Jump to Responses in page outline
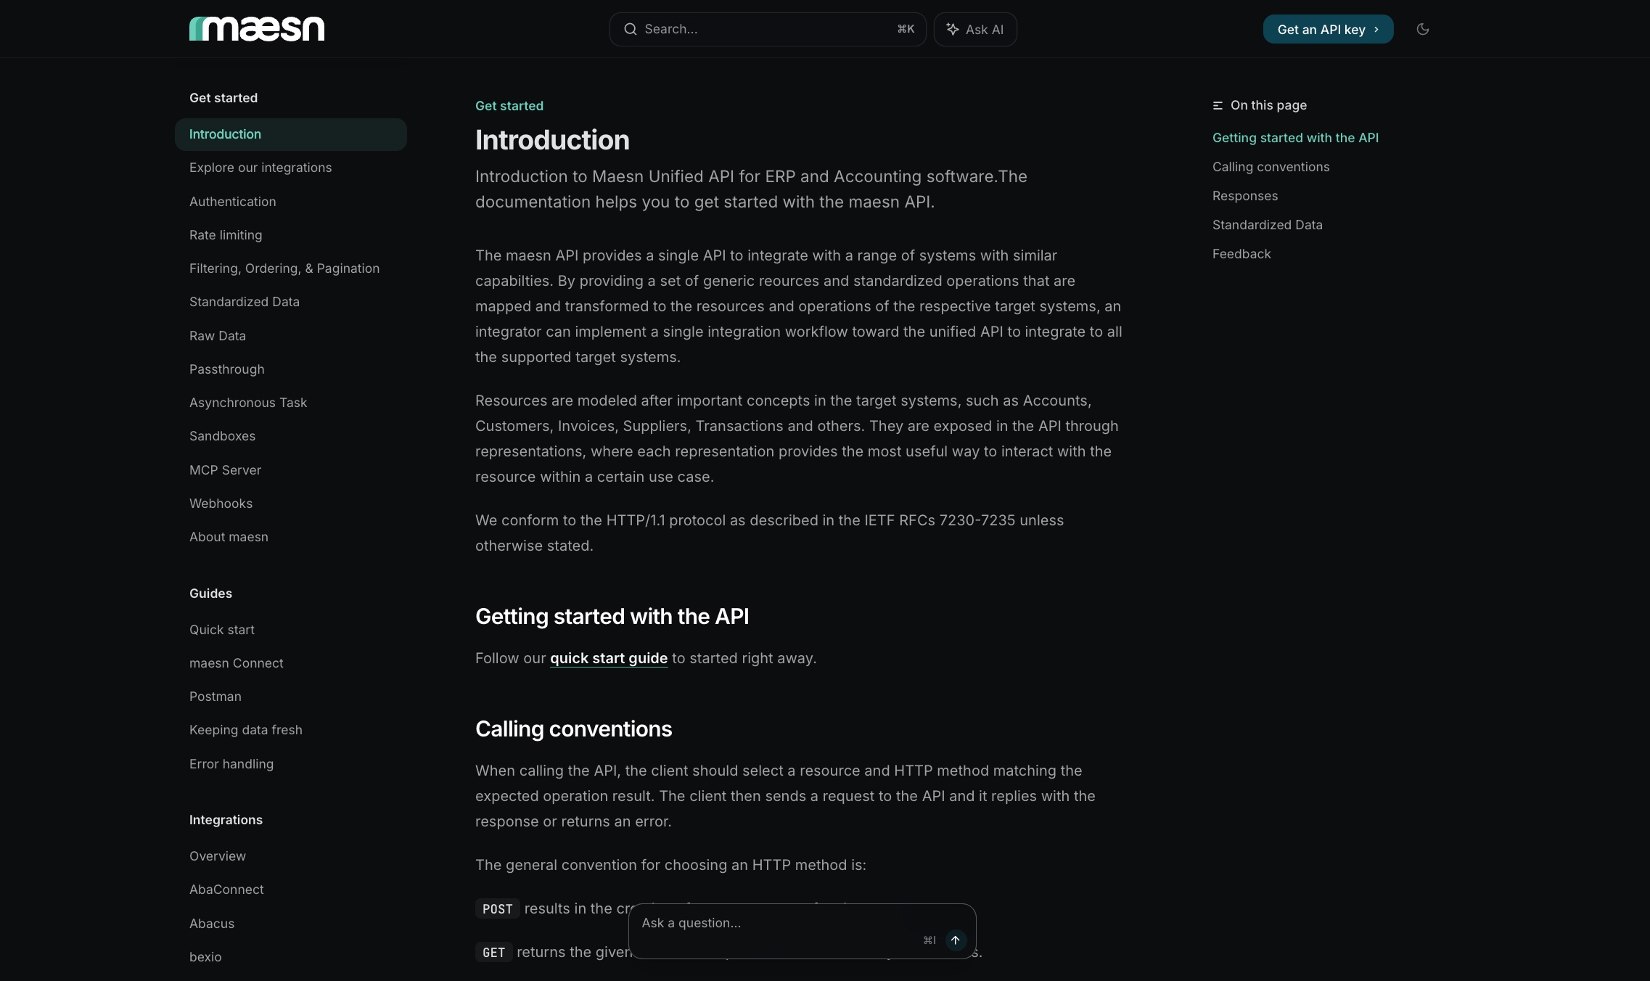 tap(1245, 196)
